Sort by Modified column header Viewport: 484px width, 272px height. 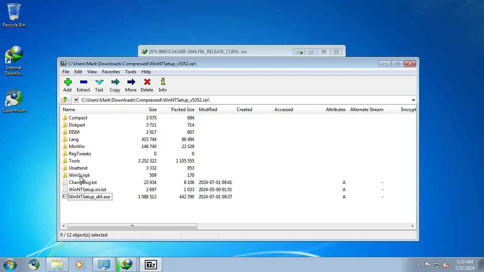click(x=216, y=110)
